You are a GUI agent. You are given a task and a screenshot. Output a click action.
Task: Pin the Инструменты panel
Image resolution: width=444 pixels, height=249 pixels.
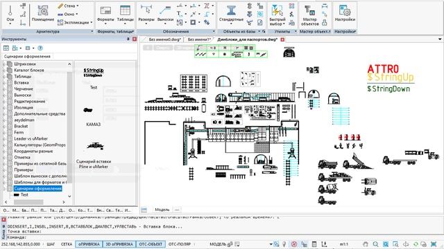coord(128,39)
